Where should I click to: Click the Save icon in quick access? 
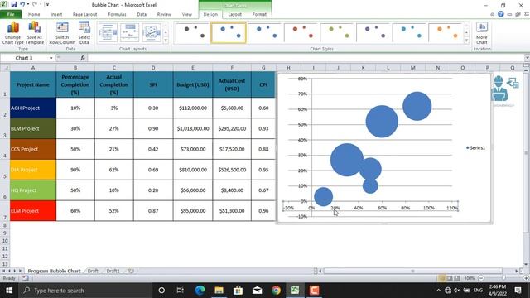coord(14,4)
